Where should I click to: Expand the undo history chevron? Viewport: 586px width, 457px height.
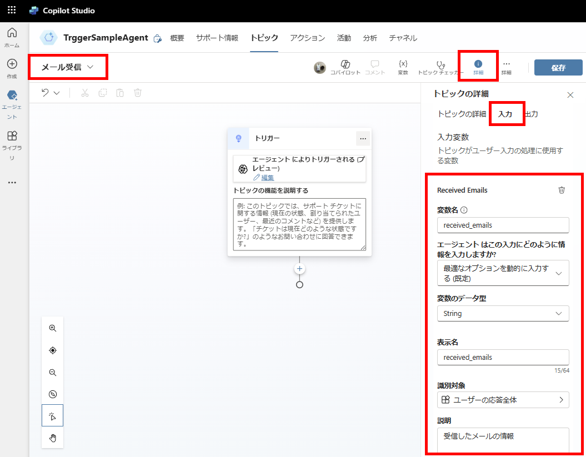coord(56,93)
